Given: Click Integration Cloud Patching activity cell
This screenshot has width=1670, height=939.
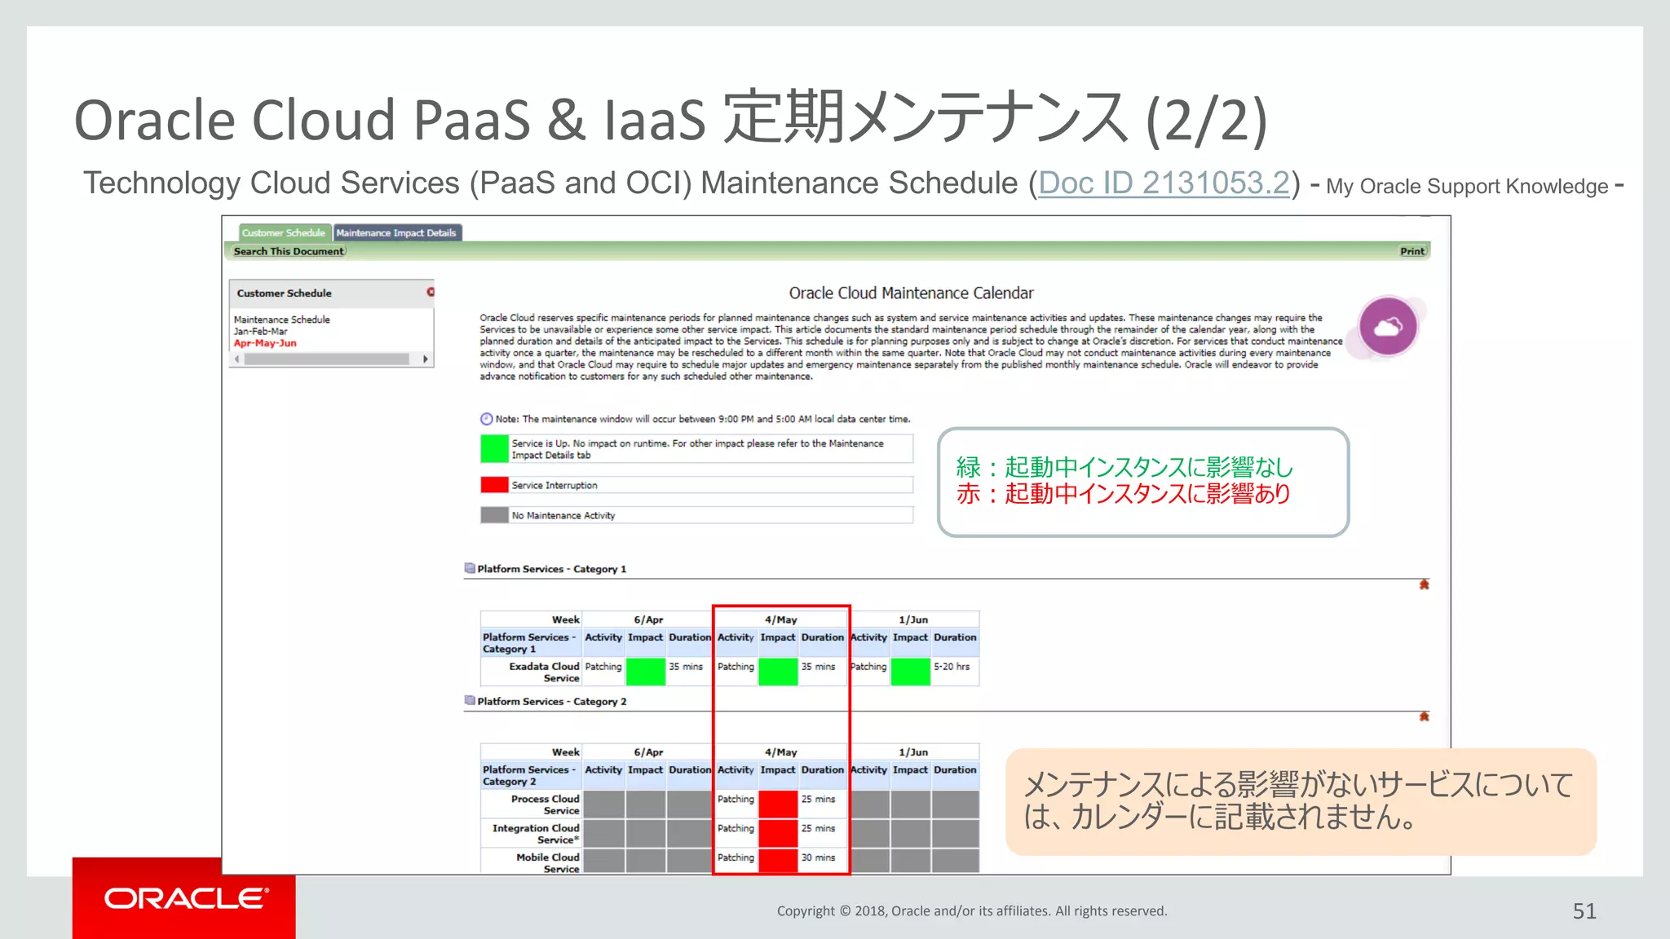Looking at the screenshot, I should (736, 834).
